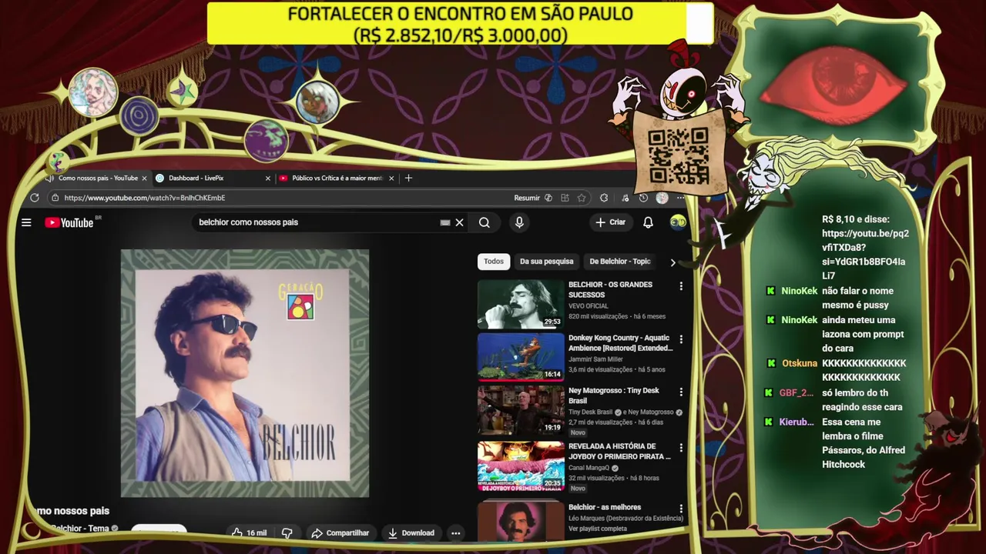Open JOYBOY O PRIMEIRO PIRATA thumbnail
This screenshot has width=986, height=554.
pyautogui.click(x=521, y=466)
